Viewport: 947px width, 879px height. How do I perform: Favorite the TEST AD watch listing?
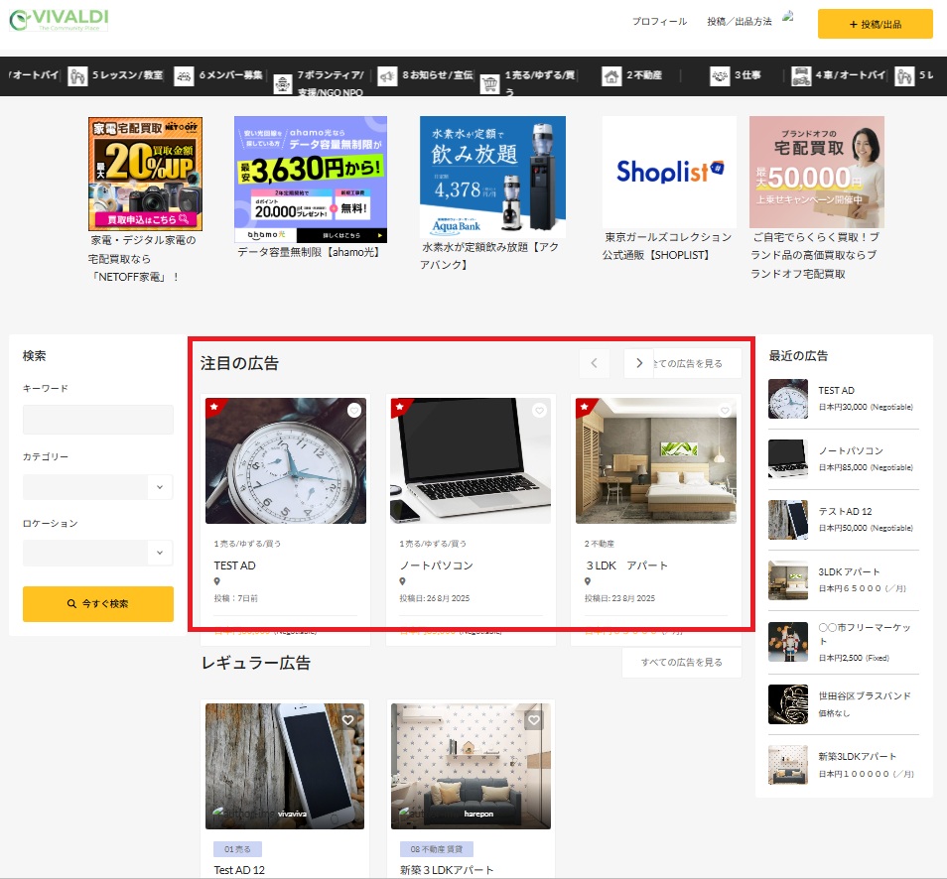click(x=354, y=411)
